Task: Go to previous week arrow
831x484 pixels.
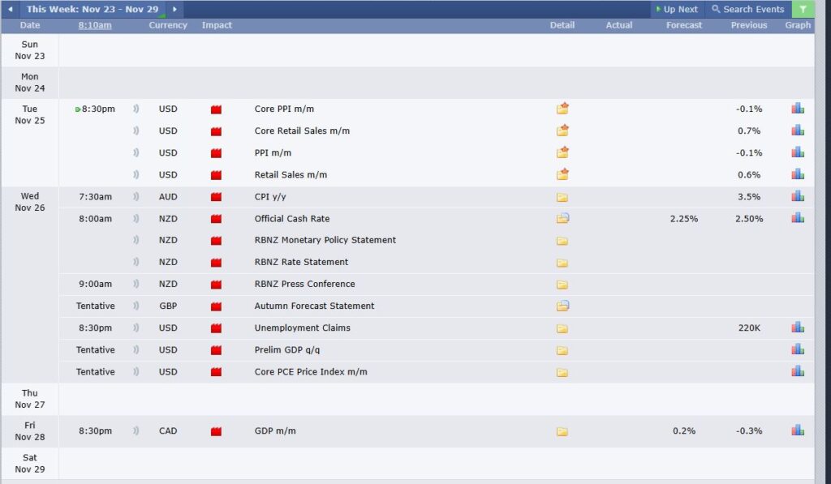Action: (10, 10)
